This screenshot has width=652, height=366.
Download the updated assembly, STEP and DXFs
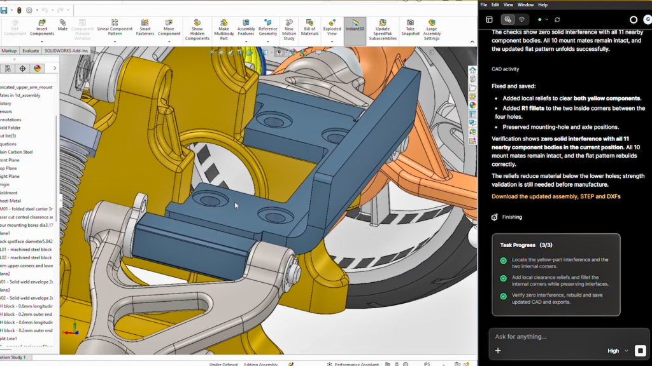tap(556, 197)
